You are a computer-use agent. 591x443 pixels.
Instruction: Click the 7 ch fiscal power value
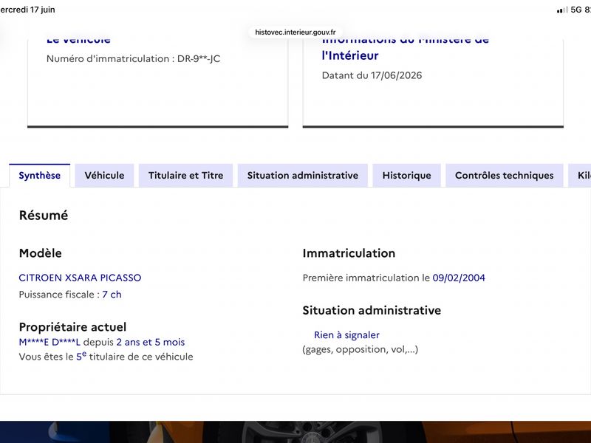point(112,295)
